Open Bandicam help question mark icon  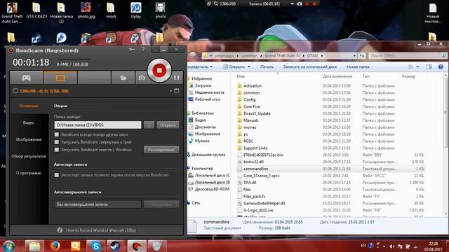click(143, 50)
